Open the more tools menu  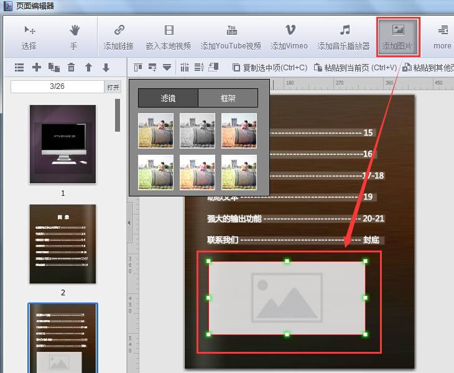pyautogui.click(x=442, y=37)
